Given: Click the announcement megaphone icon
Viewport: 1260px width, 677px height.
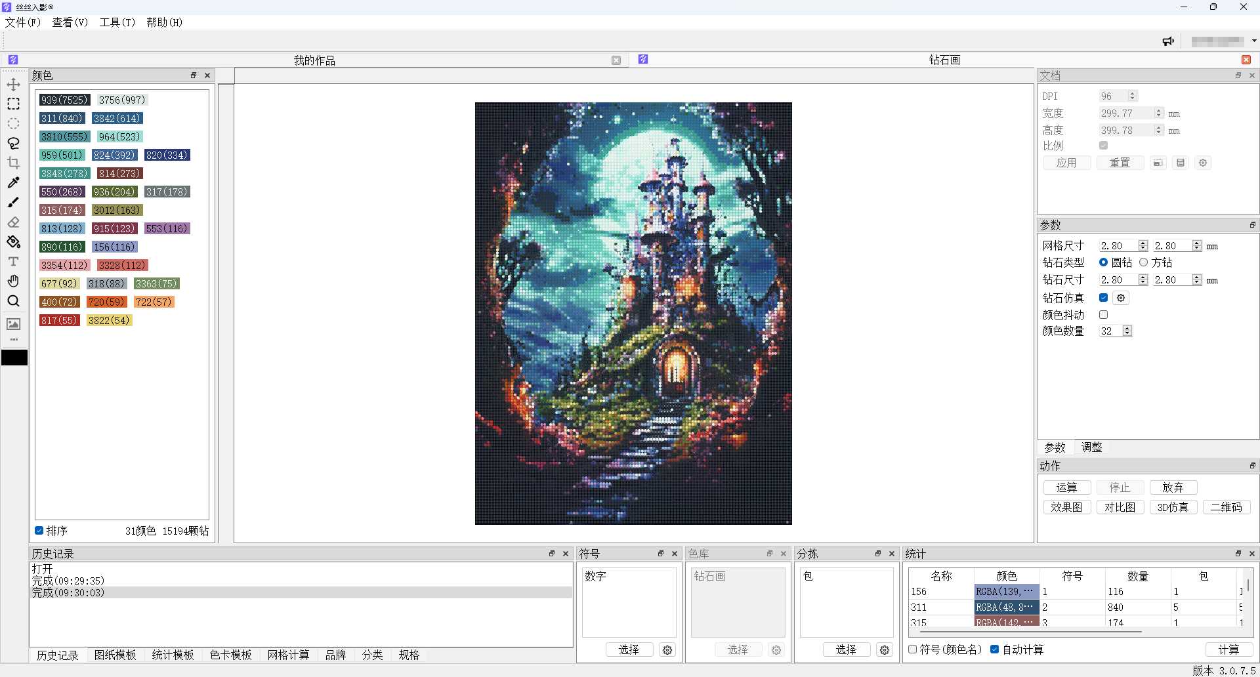Looking at the screenshot, I should 1168,41.
